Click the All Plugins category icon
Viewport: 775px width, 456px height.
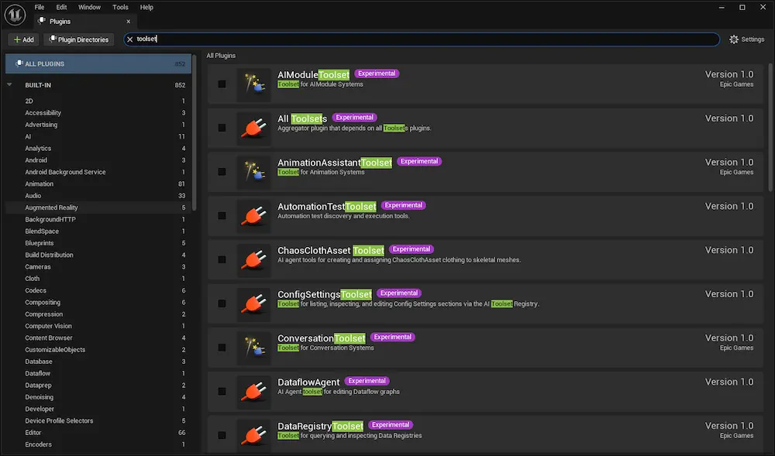click(19, 63)
